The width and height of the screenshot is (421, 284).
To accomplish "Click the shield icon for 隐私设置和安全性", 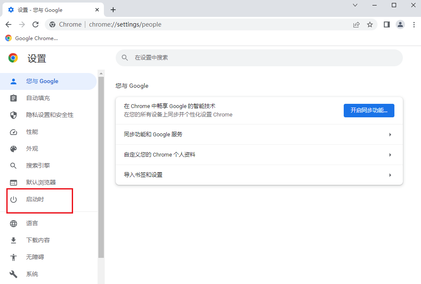I will point(14,115).
